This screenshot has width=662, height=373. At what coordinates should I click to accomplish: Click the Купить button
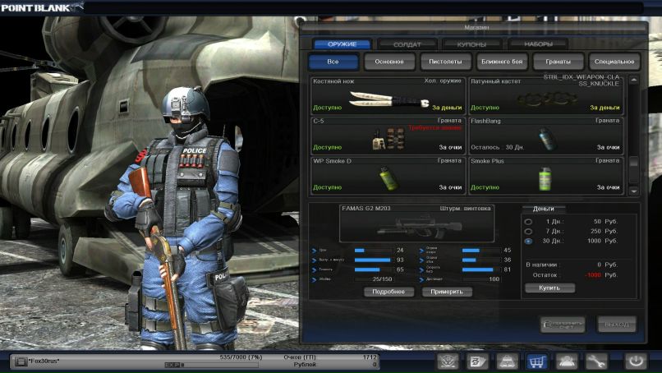549,288
